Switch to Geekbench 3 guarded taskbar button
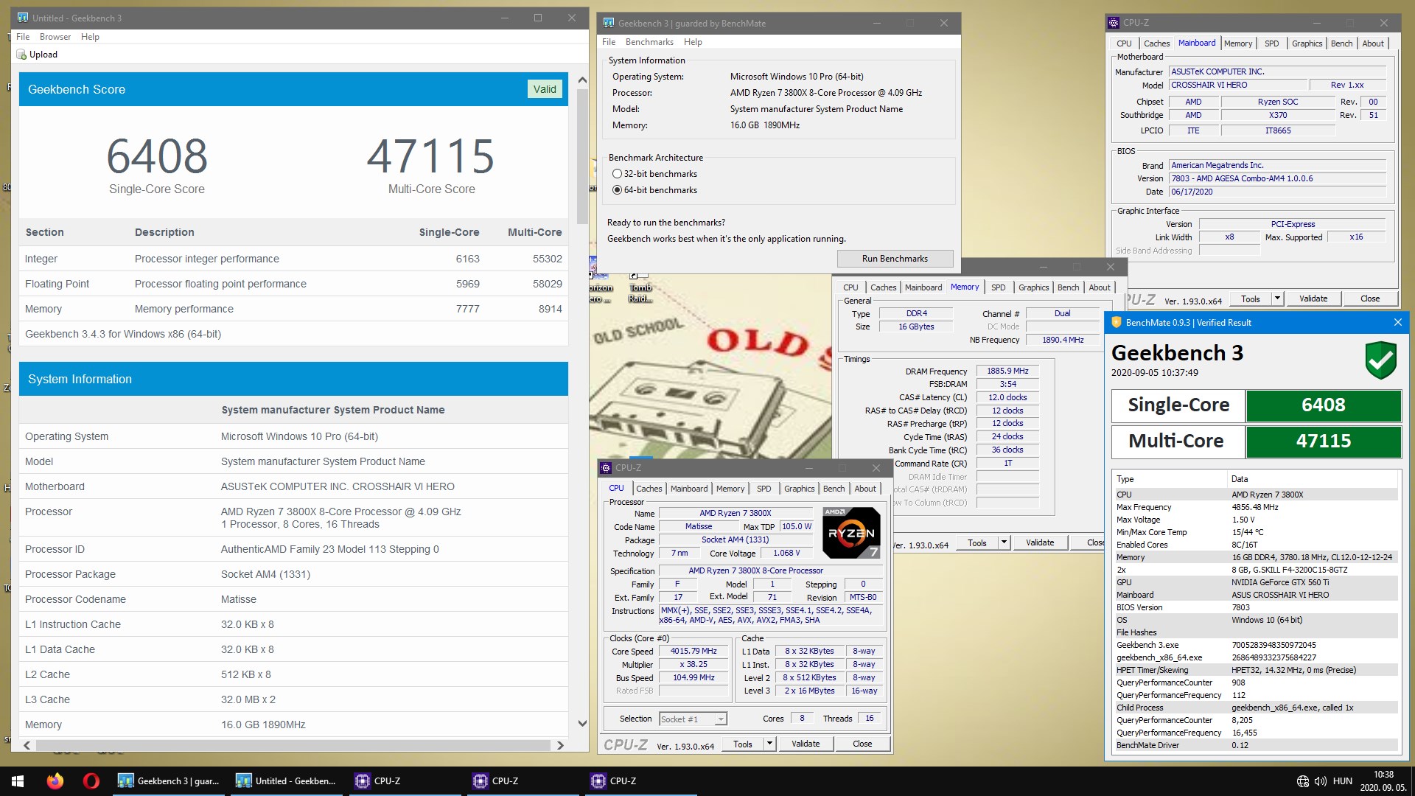 [x=169, y=781]
